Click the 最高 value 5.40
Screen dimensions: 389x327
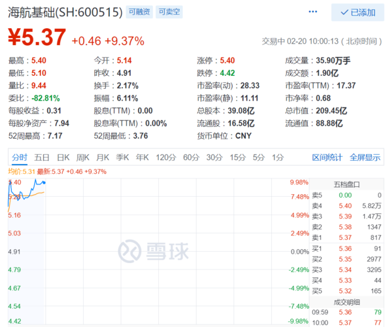(x=39, y=60)
